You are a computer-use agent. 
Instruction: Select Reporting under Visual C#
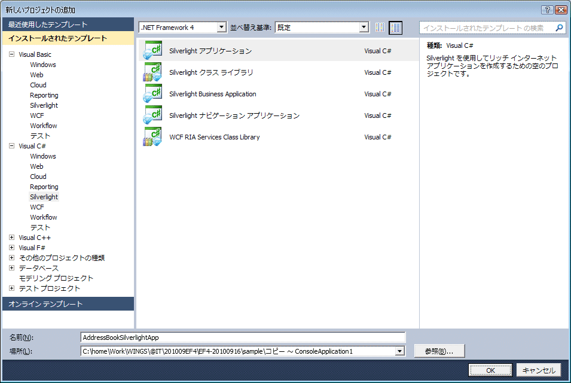pyautogui.click(x=44, y=187)
